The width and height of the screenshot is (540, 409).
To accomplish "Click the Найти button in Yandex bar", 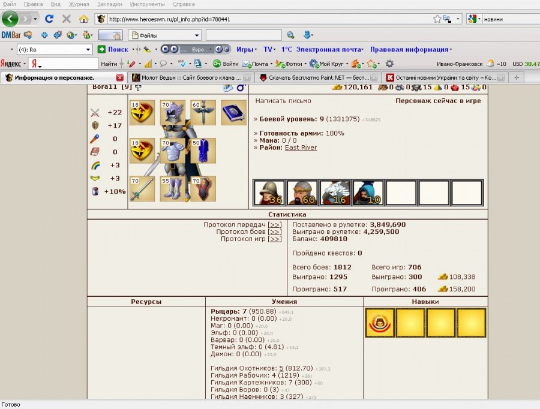I will [x=109, y=64].
